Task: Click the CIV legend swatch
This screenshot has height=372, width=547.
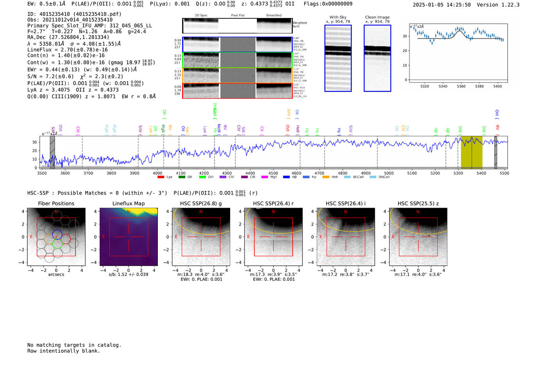Action: point(223,177)
